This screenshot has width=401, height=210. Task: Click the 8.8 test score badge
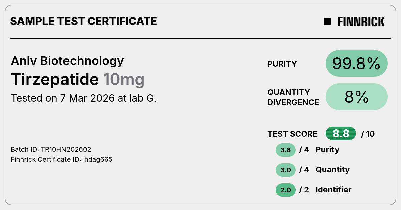(x=341, y=134)
